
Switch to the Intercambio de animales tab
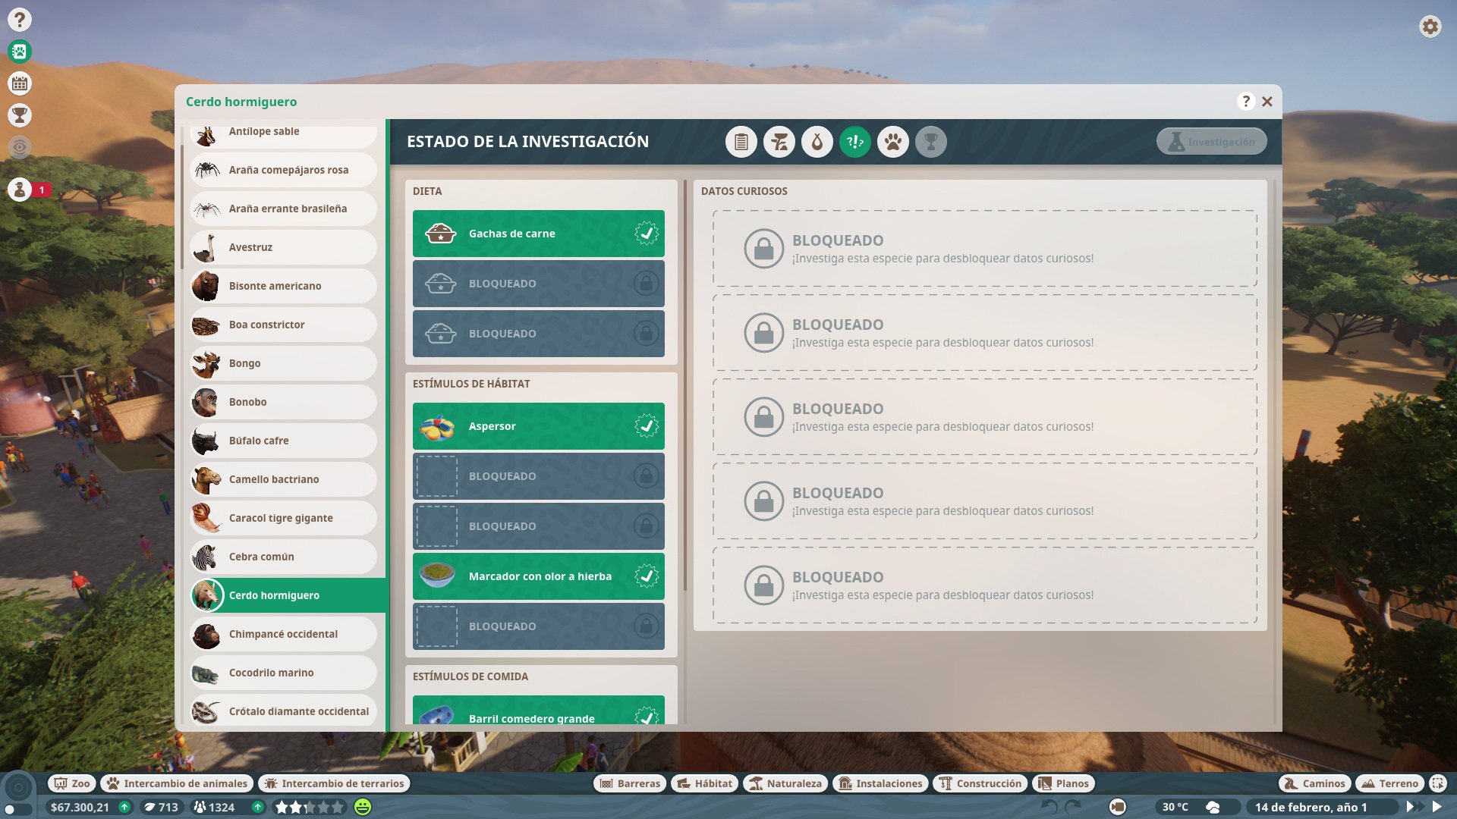[176, 783]
